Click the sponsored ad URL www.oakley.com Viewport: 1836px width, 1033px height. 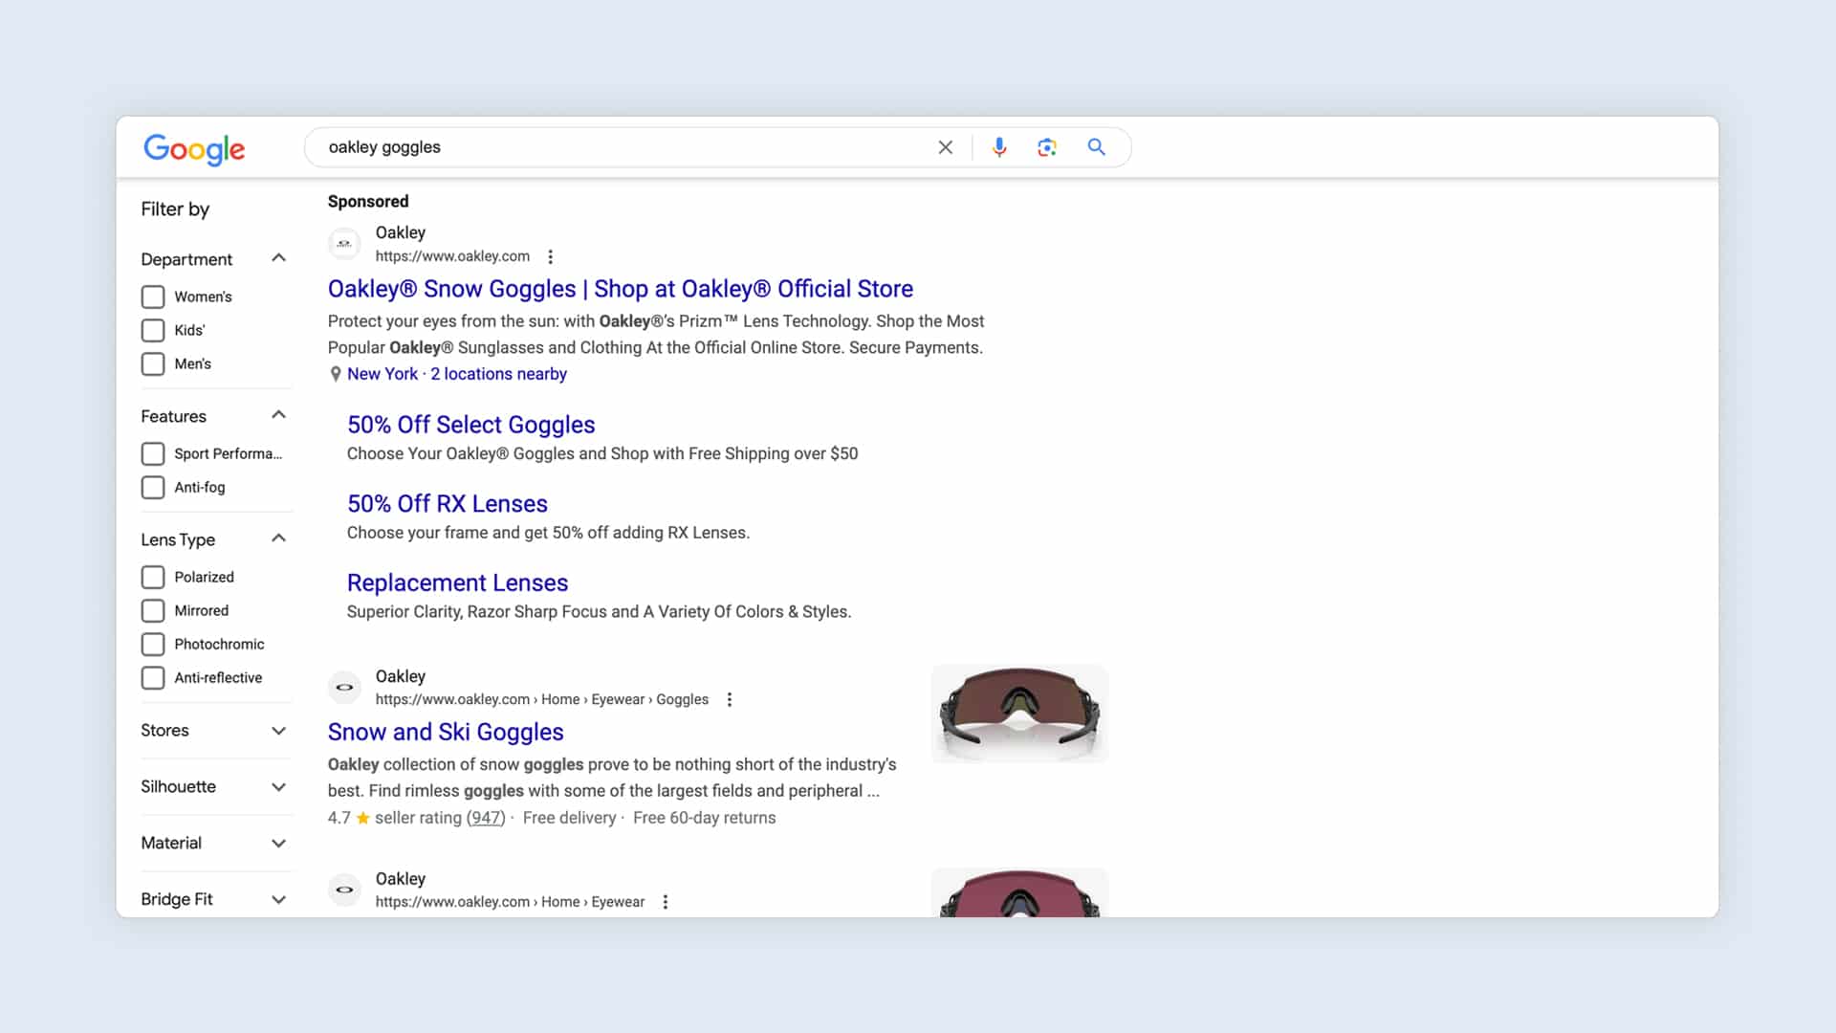click(x=452, y=256)
